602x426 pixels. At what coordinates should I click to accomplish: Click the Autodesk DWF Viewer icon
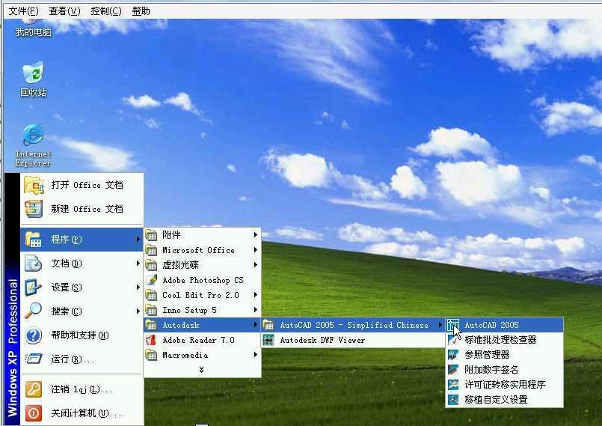(268, 340)
